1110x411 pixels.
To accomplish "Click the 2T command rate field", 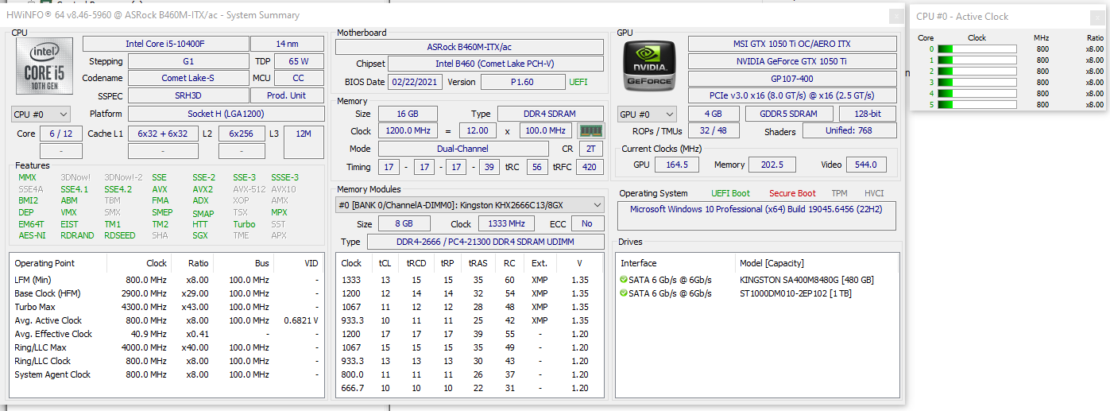I will (x=590, y=149).
